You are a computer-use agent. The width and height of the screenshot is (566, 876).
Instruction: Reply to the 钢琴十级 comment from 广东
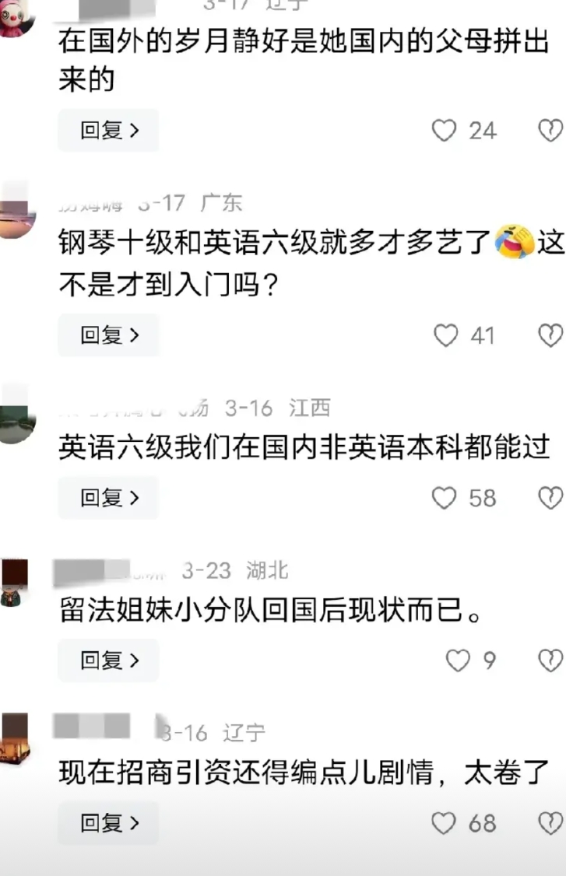click(x=108, y=335)
